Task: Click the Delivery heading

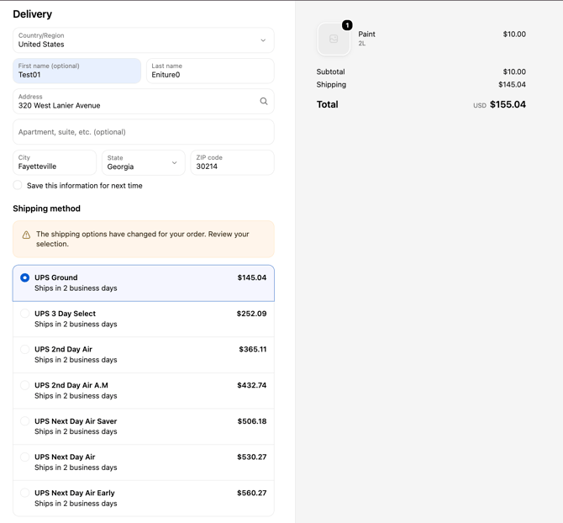Action: point(32,14)
